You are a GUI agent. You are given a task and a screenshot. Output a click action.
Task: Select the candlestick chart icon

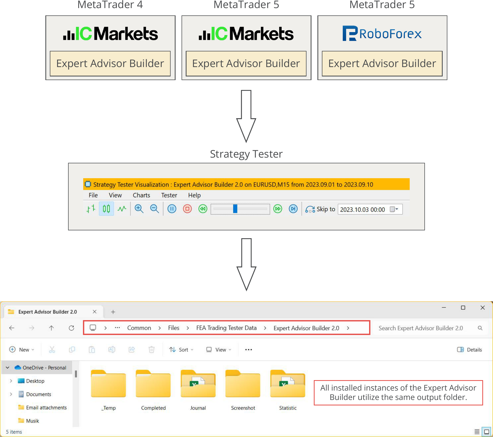pyautogui.click(x=106, y=209)
